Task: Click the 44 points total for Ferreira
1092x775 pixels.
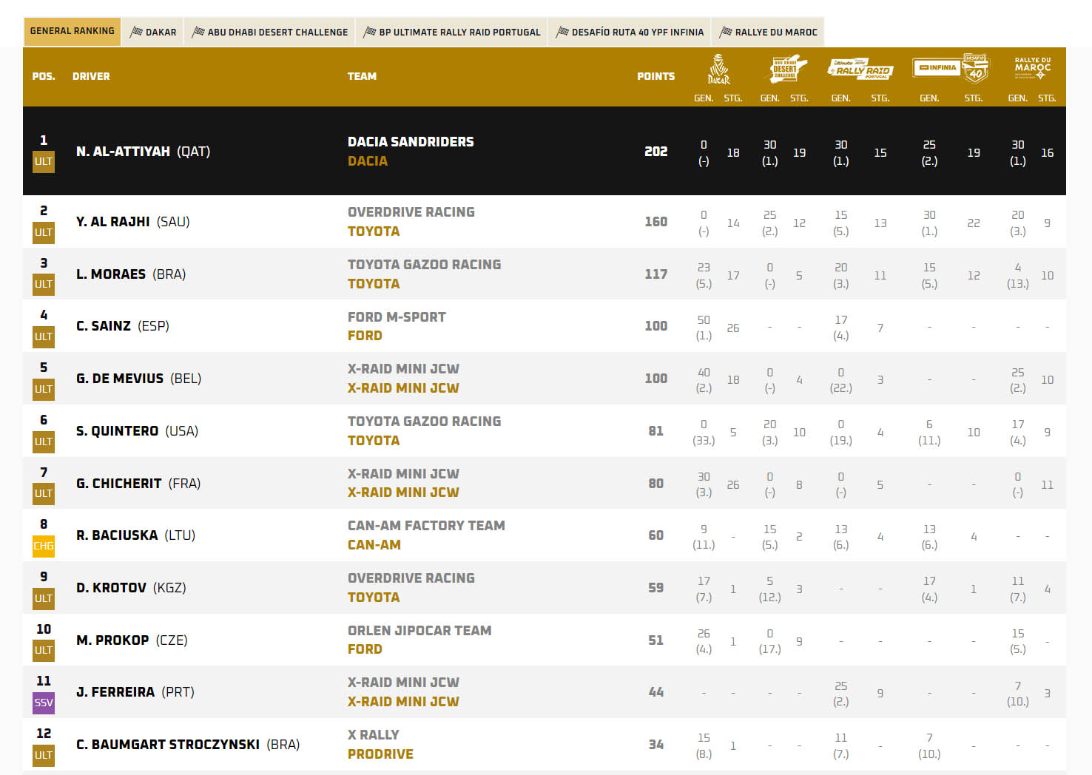Action: coord(655,692)
